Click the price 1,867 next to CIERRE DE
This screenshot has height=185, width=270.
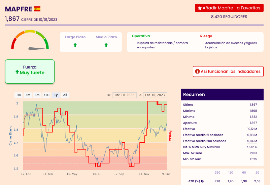click(12, 19)
